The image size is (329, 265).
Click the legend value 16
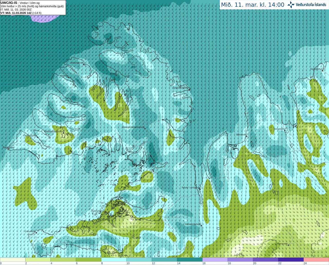(x=204, y=263)
